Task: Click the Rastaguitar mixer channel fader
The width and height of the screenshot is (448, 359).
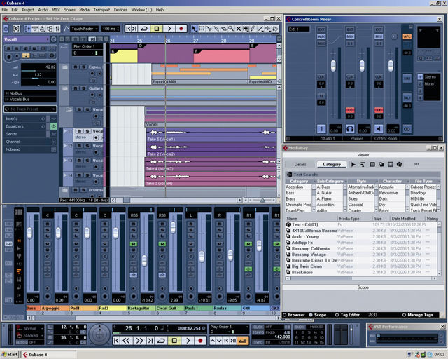Action: [x=144, y=261]
